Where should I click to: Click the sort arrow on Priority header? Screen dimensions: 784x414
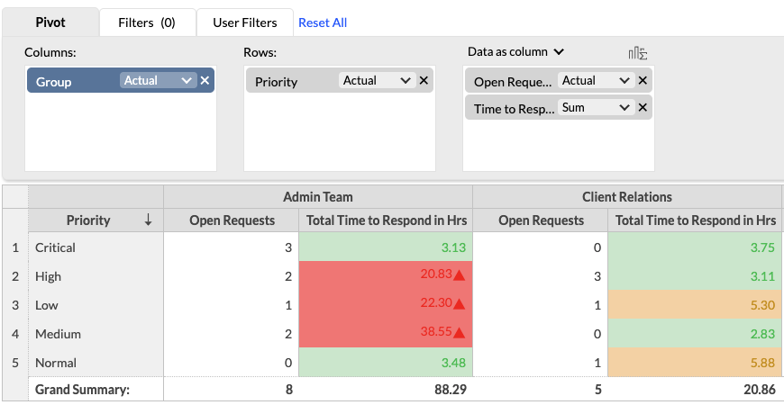[148, 220]
